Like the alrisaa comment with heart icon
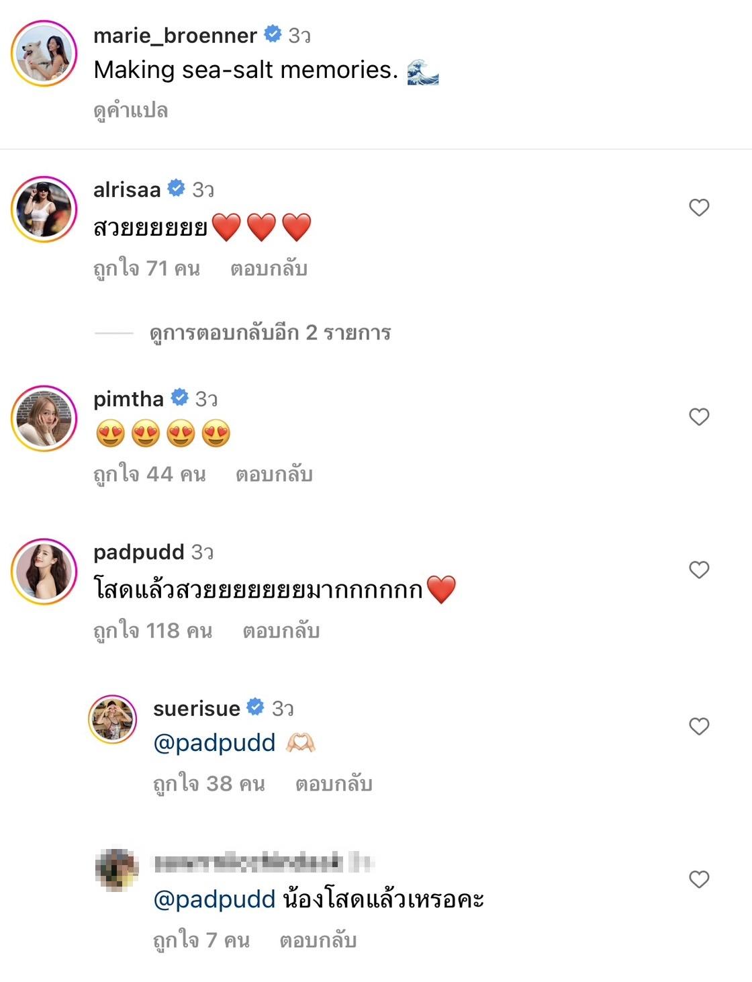The width and height of the screenshot is (752, 982). pyautogui.click(x=699, y=208)
